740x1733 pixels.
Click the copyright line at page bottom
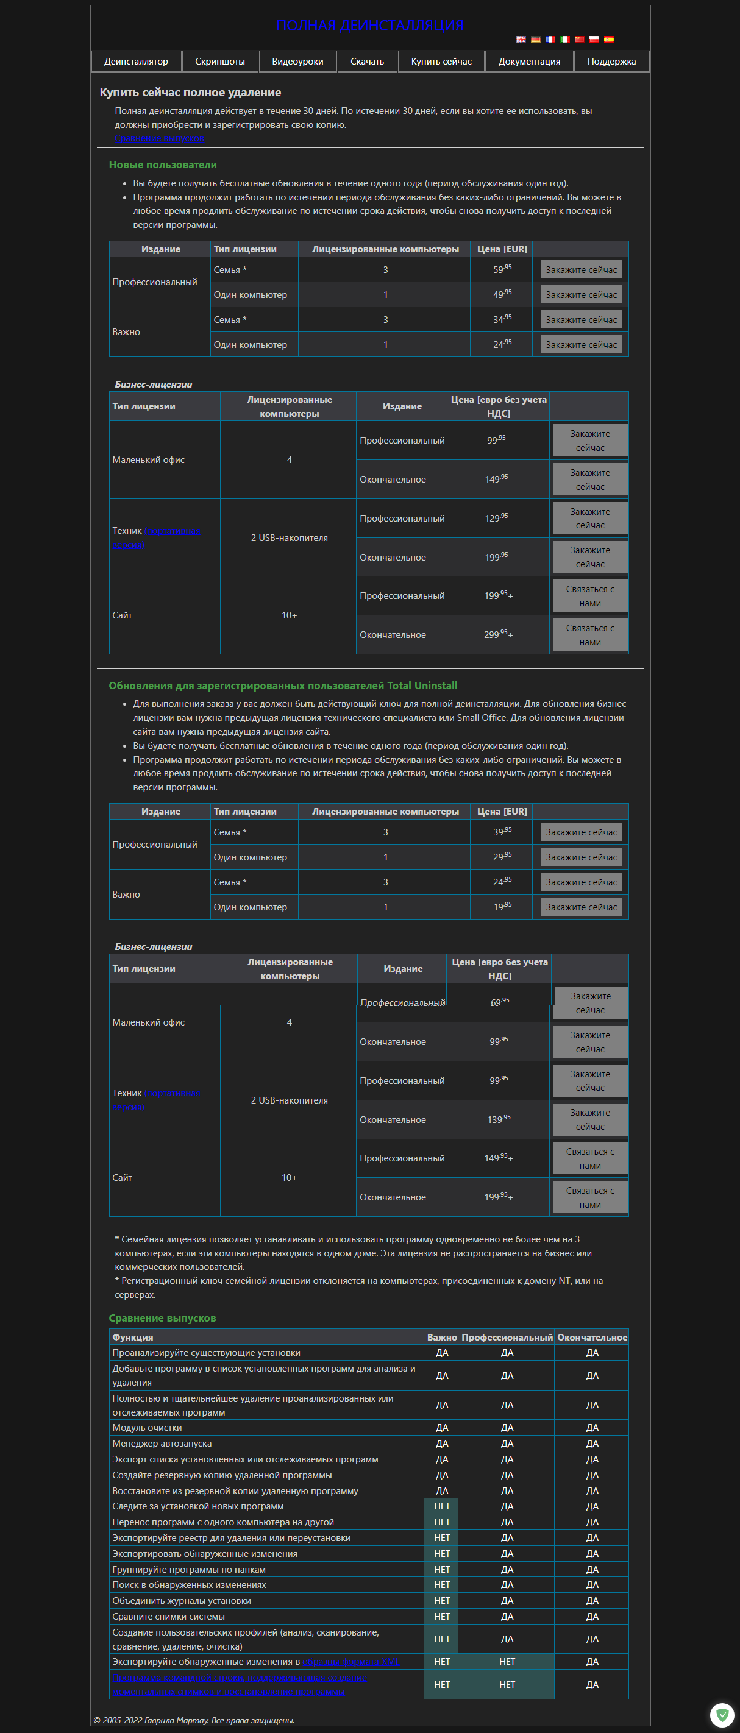pyautogui.click(x=194, y=1720)
